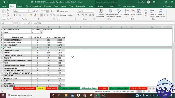175x98 pixels.
Task: Toggle bold formatting (N)
Action: pos(14,15)
